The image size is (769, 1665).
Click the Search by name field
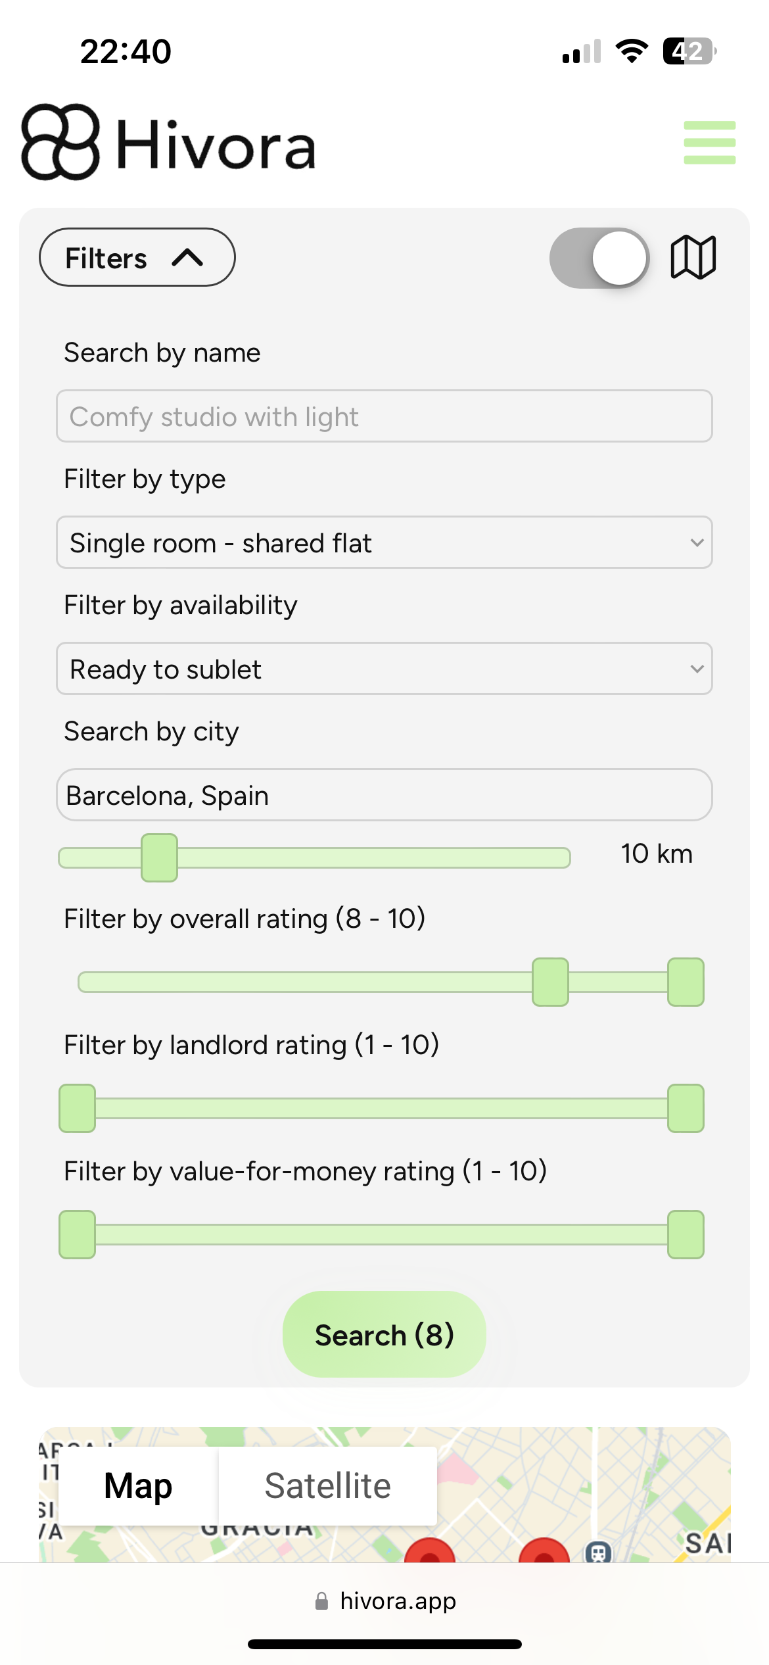[x=384, y=416]
